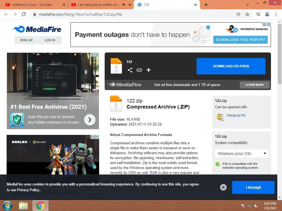Viewport: 282px width, 211px height.
Task: Click the 'File size: 18.41KB' text
Action: pos(125,119)
